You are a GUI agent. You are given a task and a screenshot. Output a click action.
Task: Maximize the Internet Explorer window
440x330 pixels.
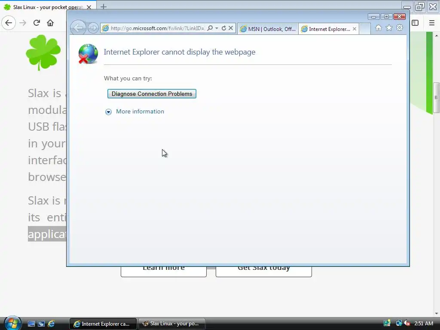tap(386, 17)
